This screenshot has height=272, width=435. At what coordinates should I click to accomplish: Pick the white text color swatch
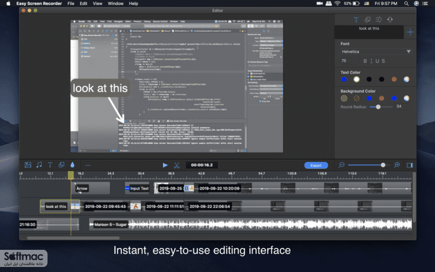coord(356,80)
